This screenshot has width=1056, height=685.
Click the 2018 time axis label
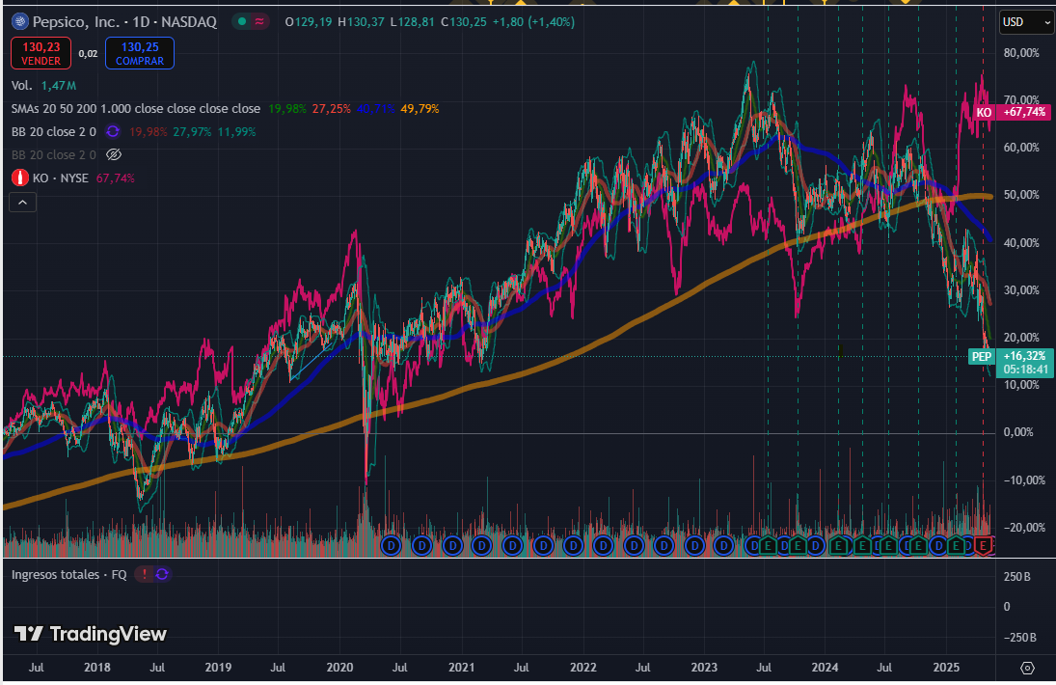point(97,668)
